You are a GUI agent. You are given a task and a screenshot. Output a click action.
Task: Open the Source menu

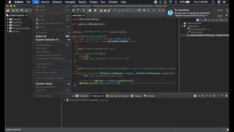pyautogui.click(x=45, y=2)
